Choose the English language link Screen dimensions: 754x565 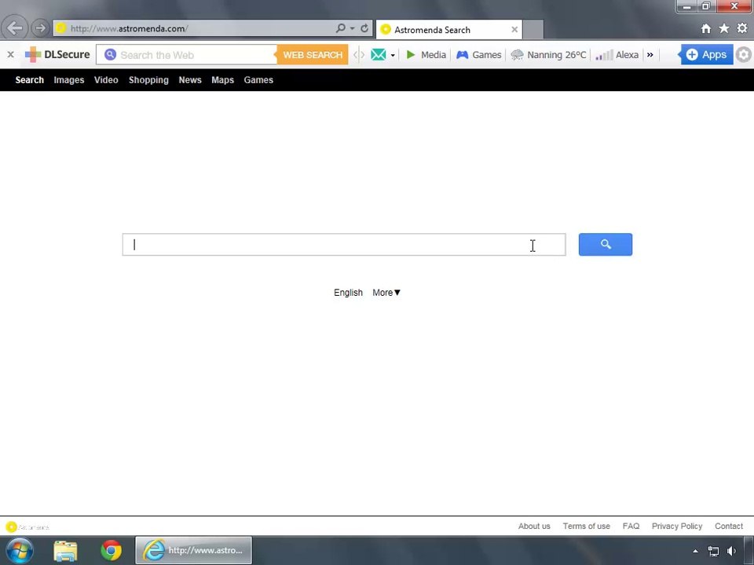coord(348,293)
